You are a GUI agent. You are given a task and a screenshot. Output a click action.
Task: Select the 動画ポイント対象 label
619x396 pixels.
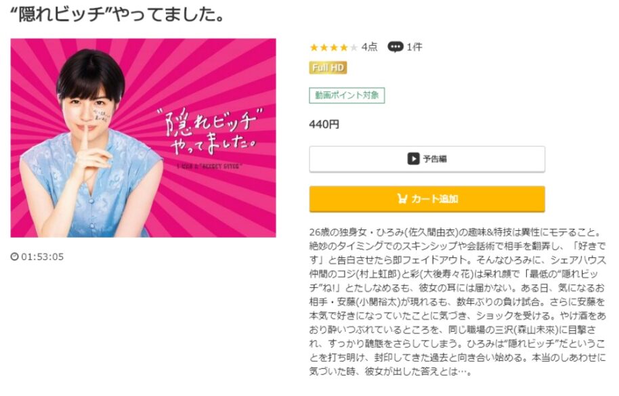point(347,95)
